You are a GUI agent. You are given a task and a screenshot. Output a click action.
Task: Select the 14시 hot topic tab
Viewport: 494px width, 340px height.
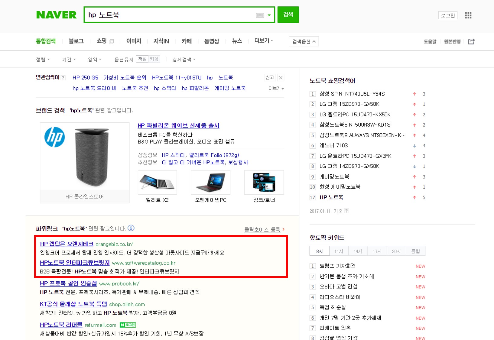(x=358, y=251)
